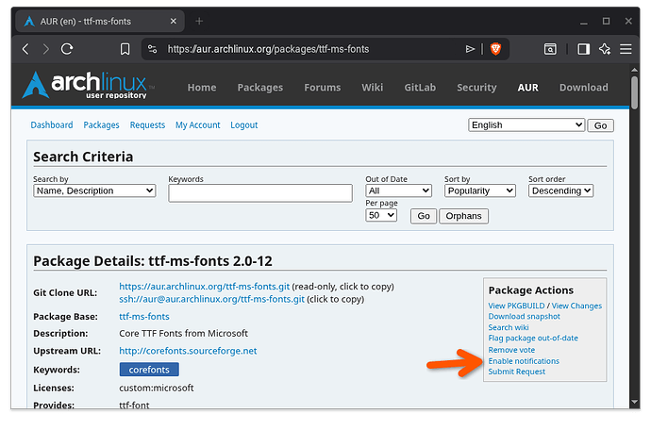Image resolution: width=651 pixels, height=430 pixels.
Task: Open the Requests link
Action: pos(147,124)
